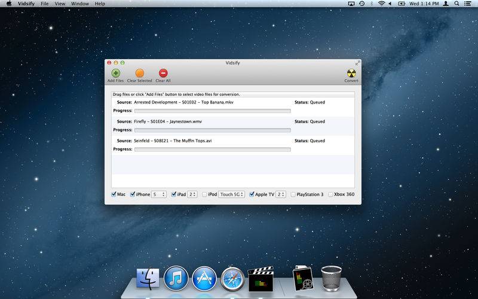Uncheck the iPhone checkbox

pyautogui.click(x=133, y=194)
